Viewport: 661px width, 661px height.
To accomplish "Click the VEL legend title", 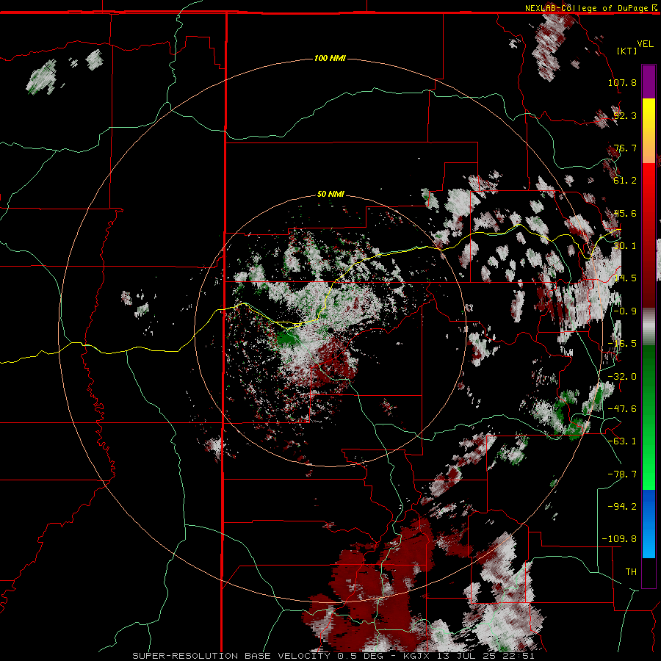I will coord(645,44).
